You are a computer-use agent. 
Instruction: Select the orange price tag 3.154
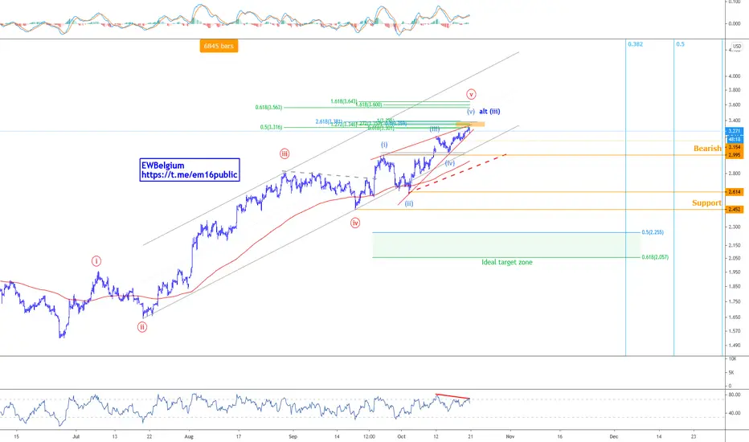pos(735,147)
